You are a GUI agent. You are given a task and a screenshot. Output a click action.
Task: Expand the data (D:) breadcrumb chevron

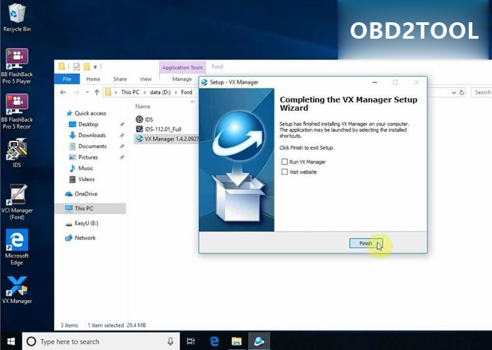click(x=176, y=92)
